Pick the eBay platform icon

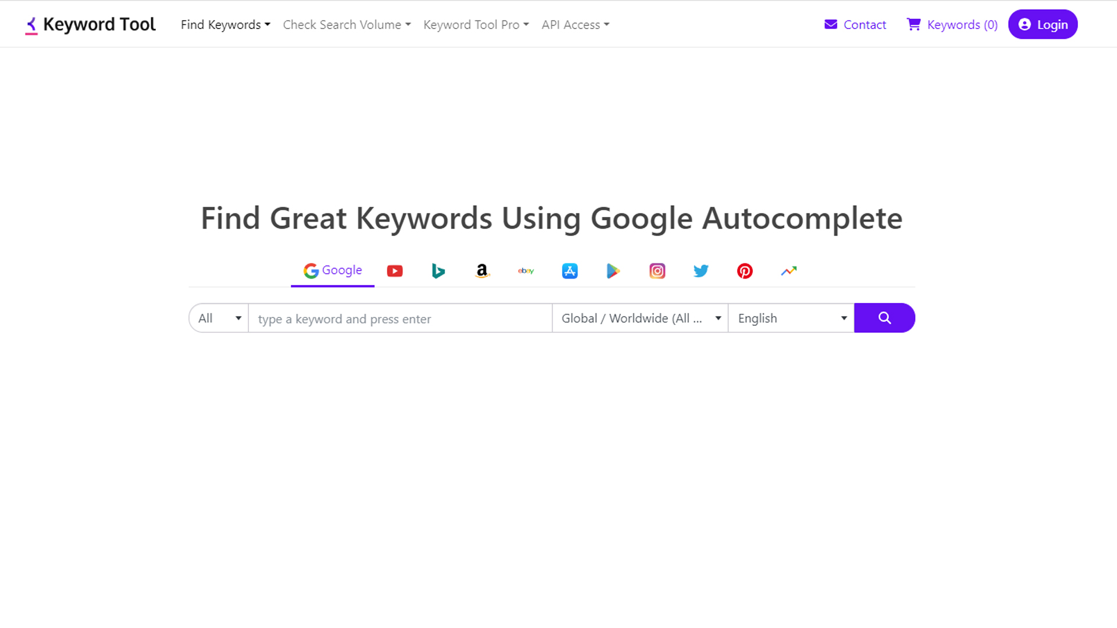[525, 270]
